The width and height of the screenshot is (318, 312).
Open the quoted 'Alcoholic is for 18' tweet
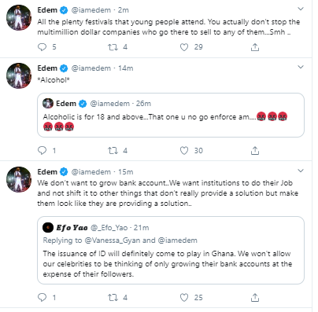[171, 115]
